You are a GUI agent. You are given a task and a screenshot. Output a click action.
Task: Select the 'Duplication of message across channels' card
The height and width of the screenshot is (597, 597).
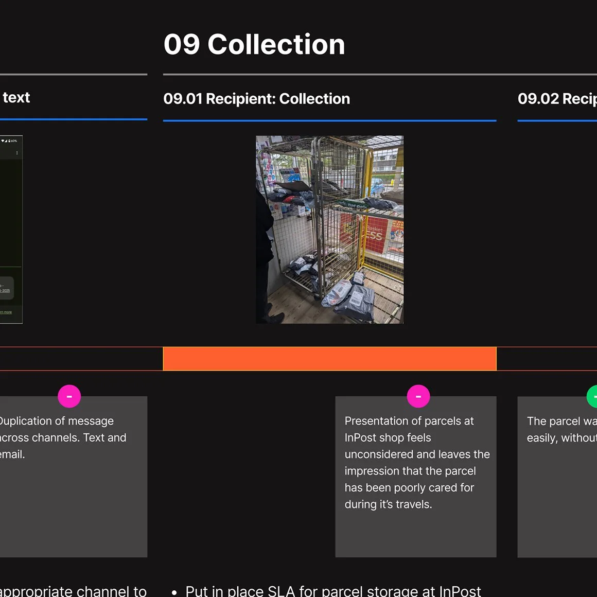74,477
